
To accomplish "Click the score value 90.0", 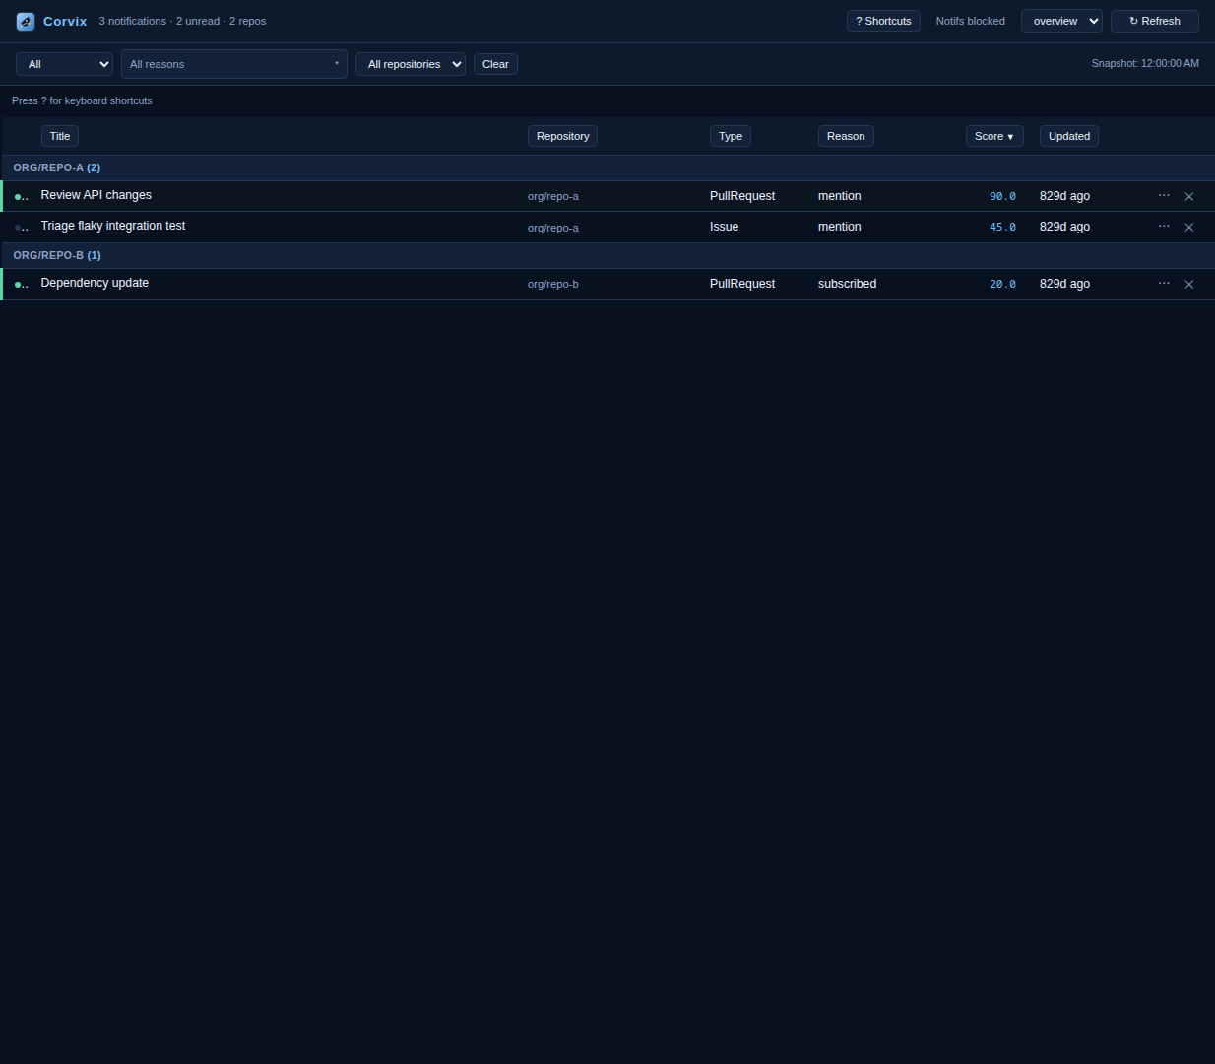I will coord(1002,196).
